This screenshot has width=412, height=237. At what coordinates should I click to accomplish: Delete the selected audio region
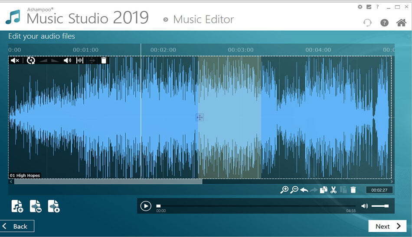click(353, 190)
